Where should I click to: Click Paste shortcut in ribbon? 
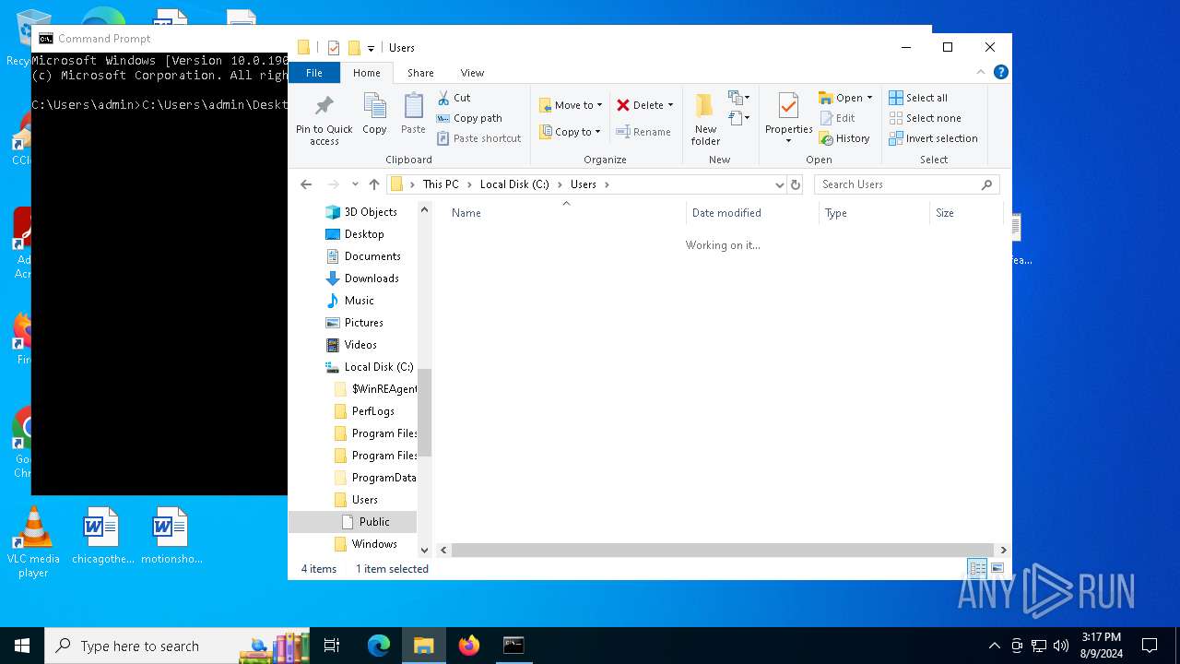479,138
